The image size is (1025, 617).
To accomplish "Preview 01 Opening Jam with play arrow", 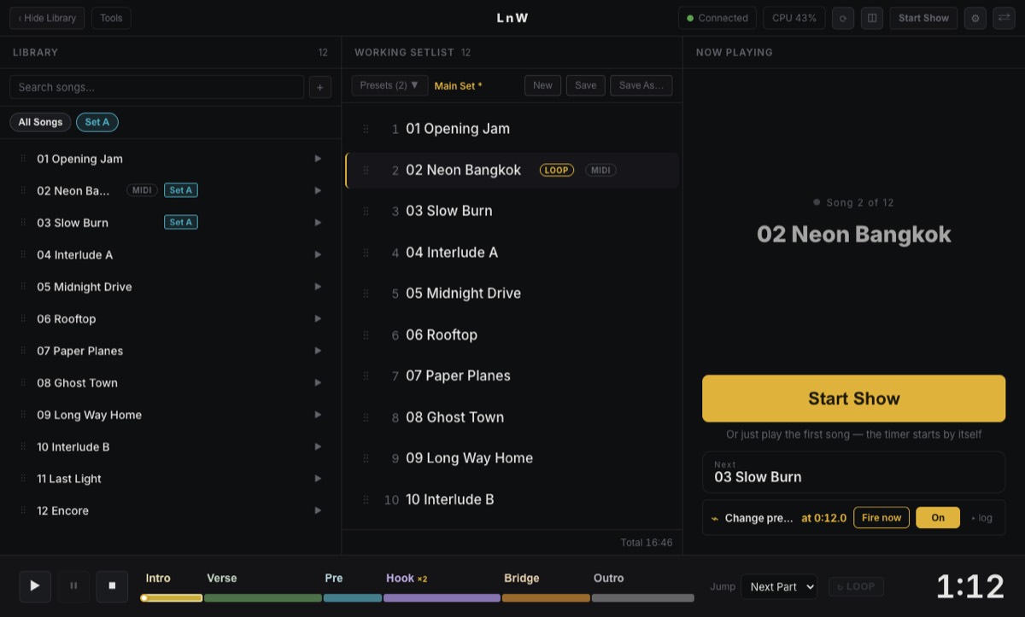I will coord(318,159).
